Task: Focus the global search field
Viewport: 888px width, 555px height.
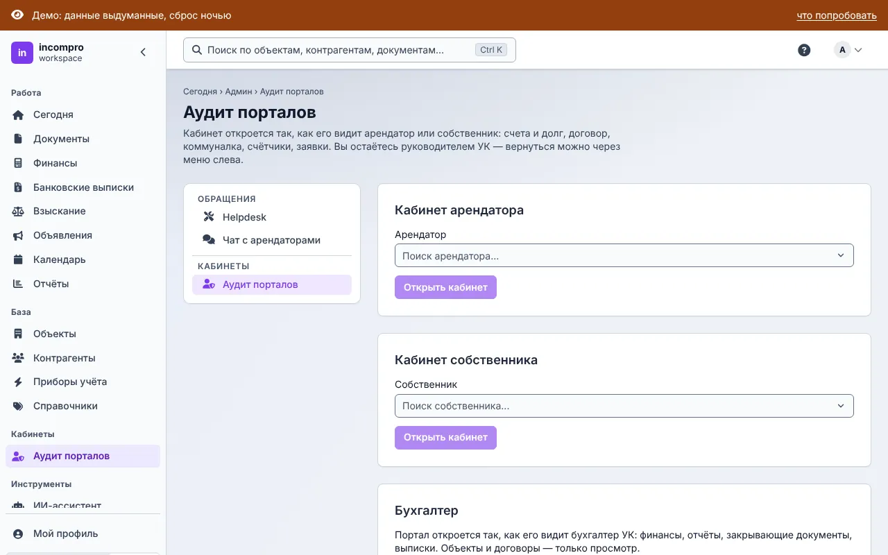Action: point(350,50)
